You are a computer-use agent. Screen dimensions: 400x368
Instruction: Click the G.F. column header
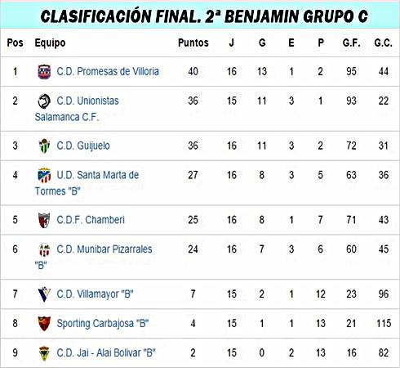[351, 43]
